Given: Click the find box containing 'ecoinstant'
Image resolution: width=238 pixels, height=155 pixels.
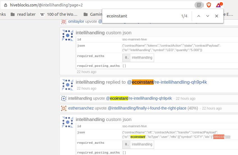Looking at the screenshot, I should coord(141,16).
